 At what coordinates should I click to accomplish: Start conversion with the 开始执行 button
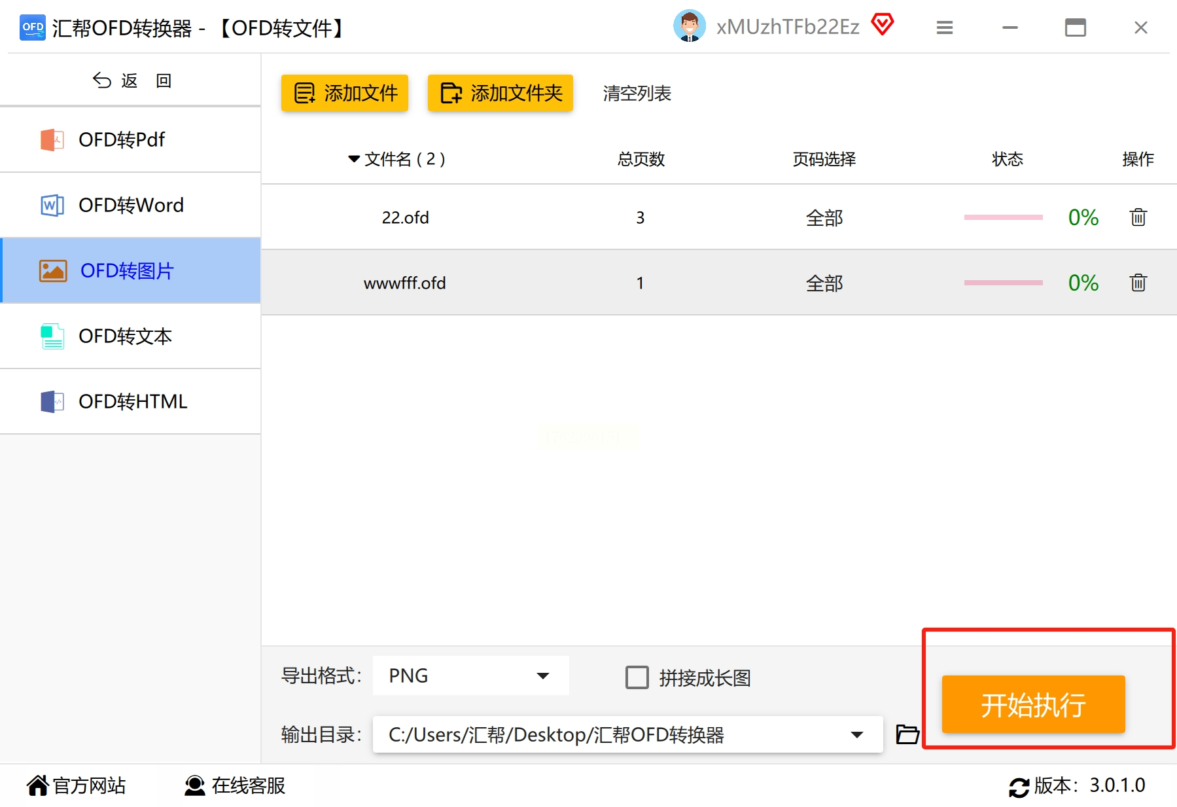tap(1033, 704)
